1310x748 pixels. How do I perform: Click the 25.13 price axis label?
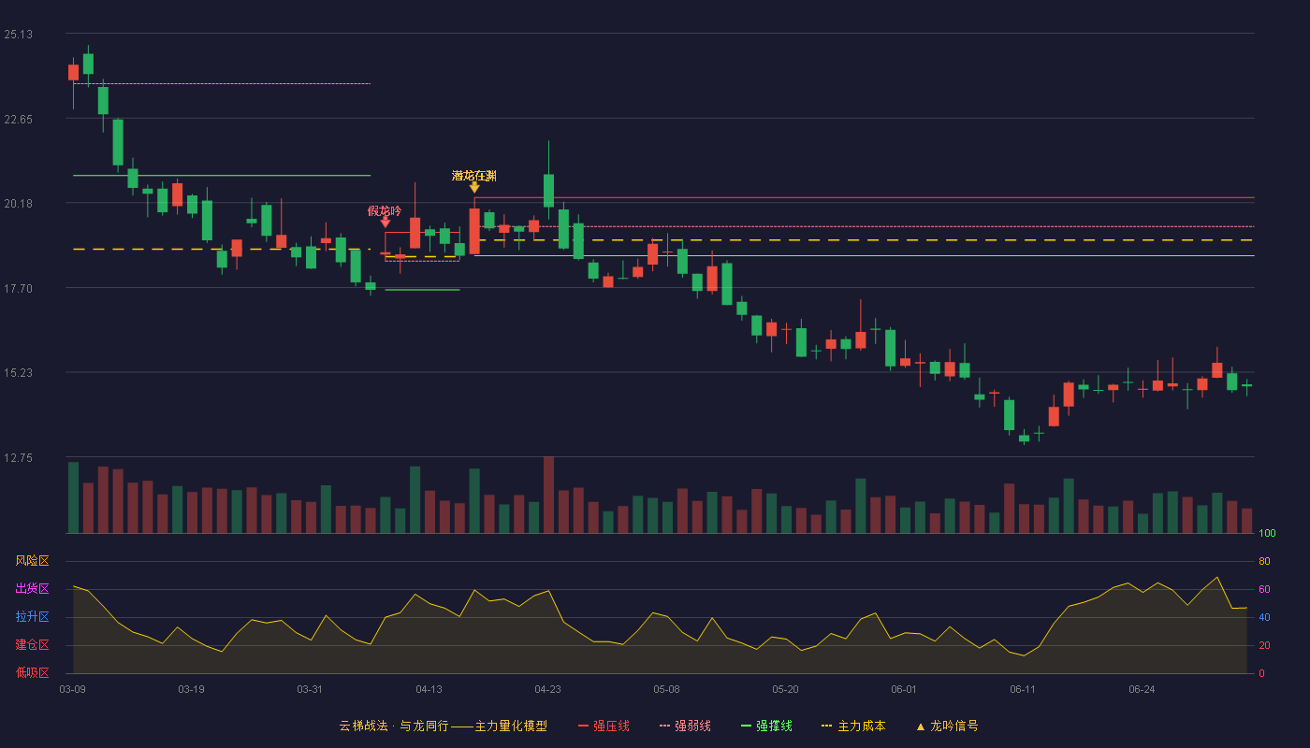18,35
